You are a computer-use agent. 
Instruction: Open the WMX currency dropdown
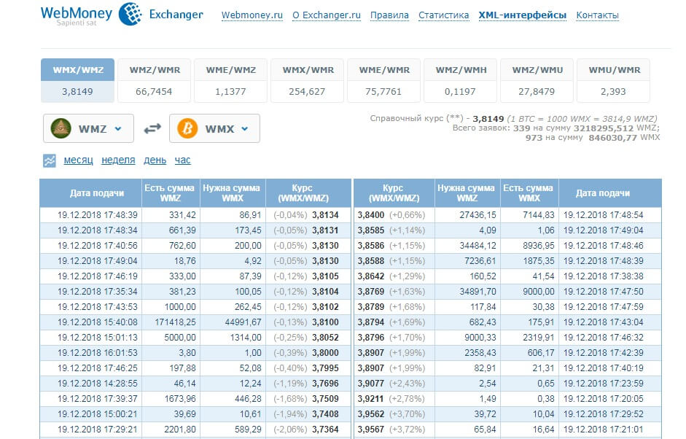point(214,128)
